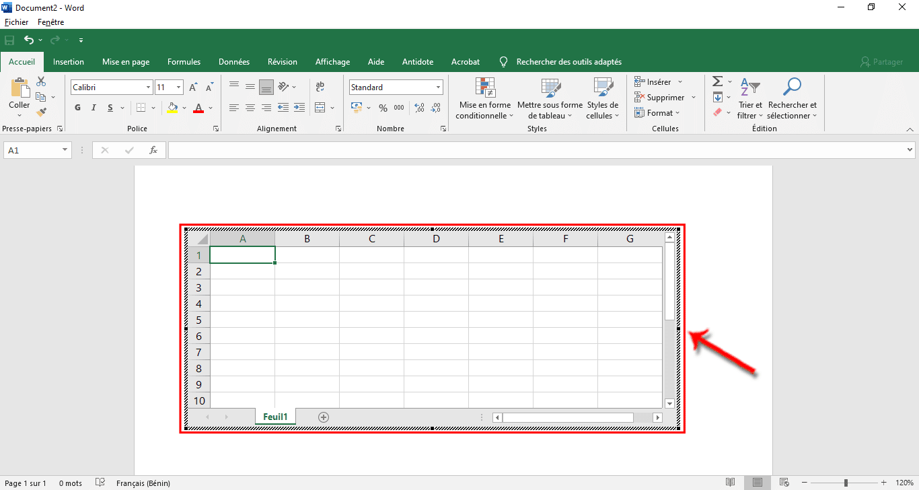Viewport: 919px width, 490px height.
Task: Switch to Read Mode view in status bar
Action: point(730,483)
